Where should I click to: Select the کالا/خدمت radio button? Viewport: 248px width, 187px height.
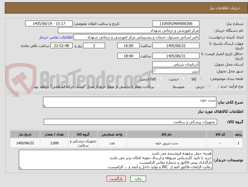point(161,78)
